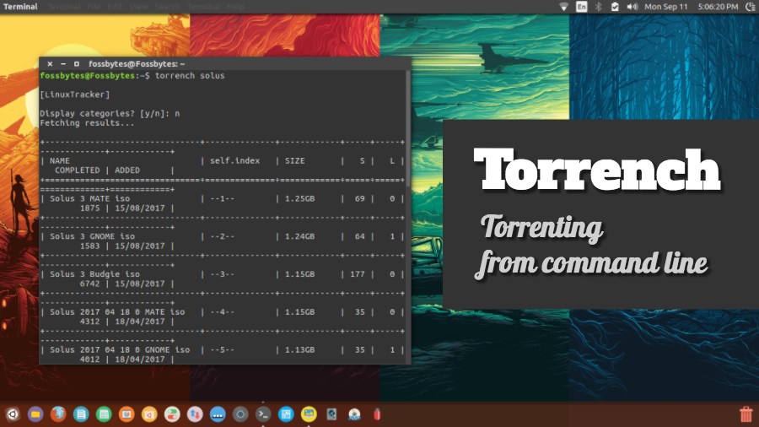Launch Firefox from the dock
Screen dimensions: 759x427
[x=58, y=414]
